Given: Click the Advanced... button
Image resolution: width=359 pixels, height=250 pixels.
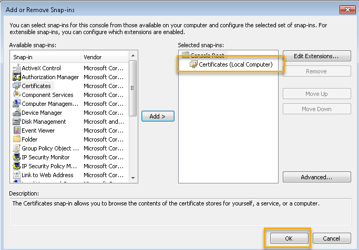Looking at the screenshot, I should click(316, 177).
